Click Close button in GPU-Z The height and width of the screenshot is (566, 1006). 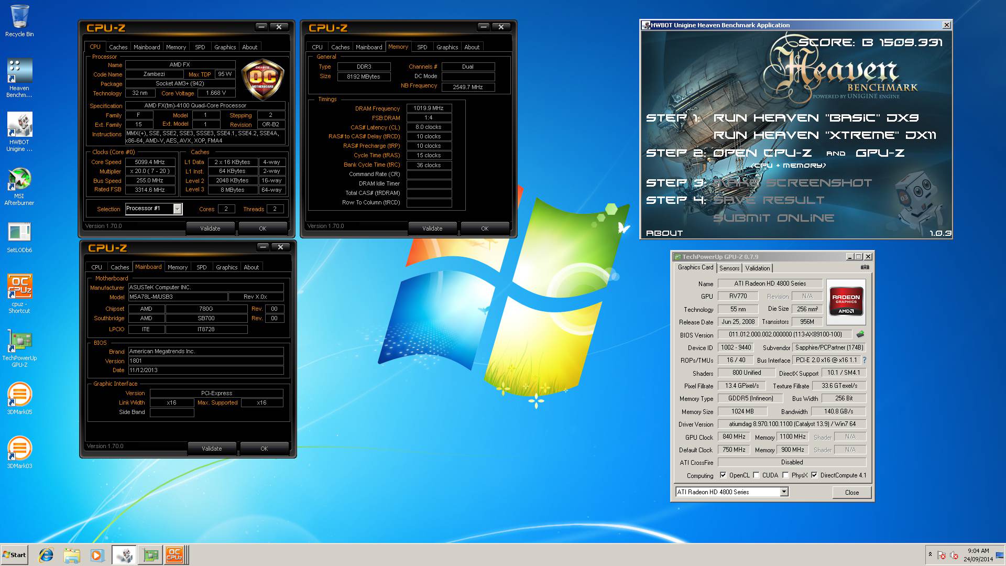pos(852,493)
